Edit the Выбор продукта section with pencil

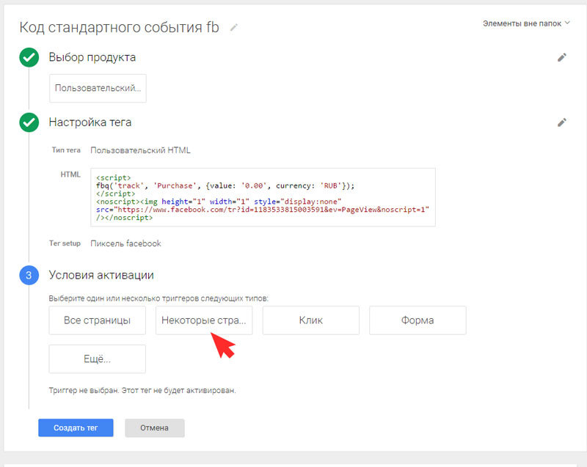pyautogui.click(x=562, y=58)
